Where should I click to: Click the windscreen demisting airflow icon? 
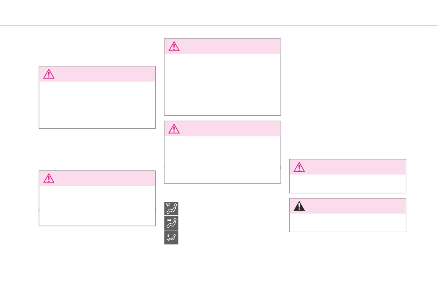point(171,209)
